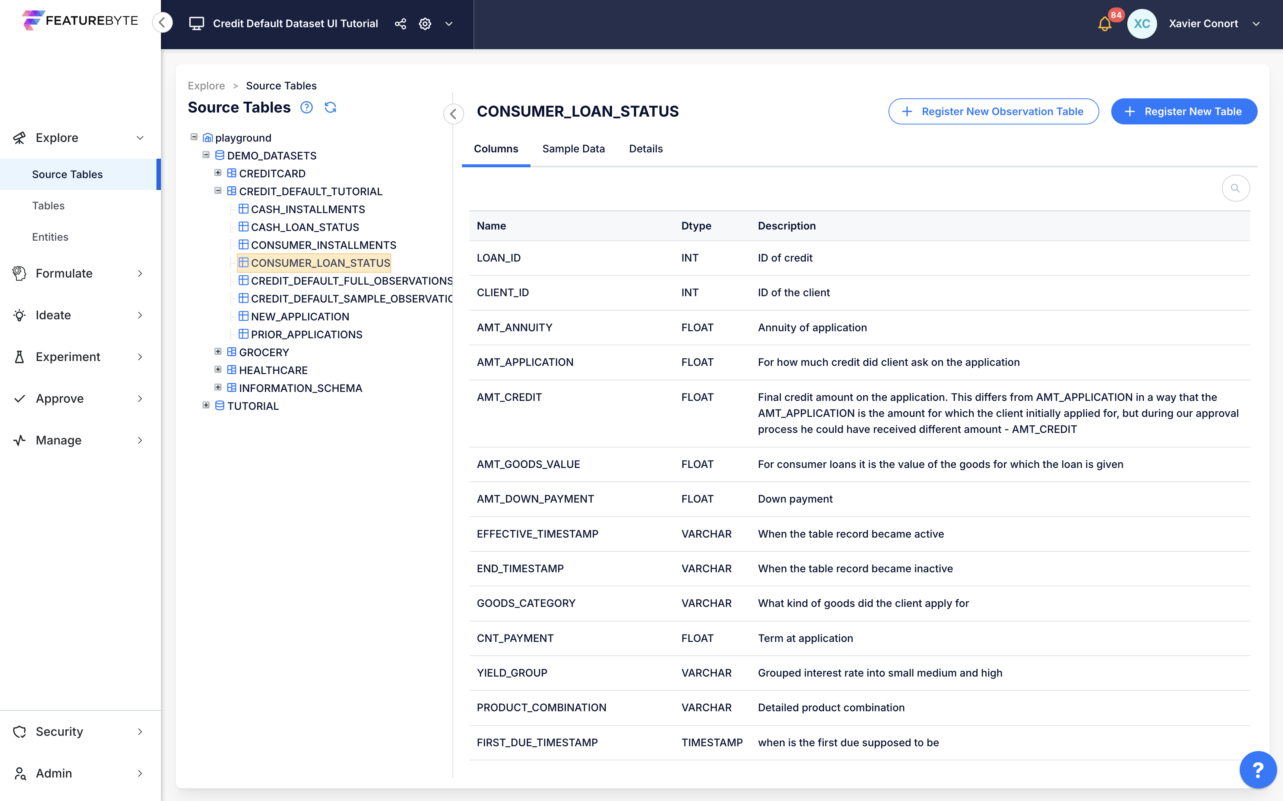The width and height of the screenshot is (1283, 801).
Task: Expand the CREDITCARD tree node
Action: click(x=218, y=173)
